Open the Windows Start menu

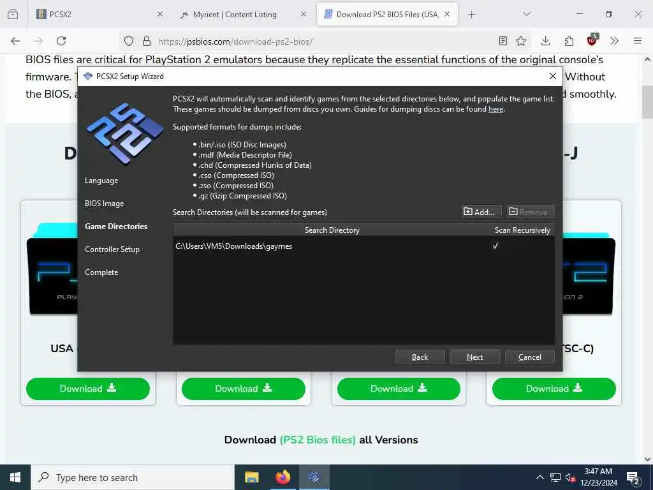(15, 477)
